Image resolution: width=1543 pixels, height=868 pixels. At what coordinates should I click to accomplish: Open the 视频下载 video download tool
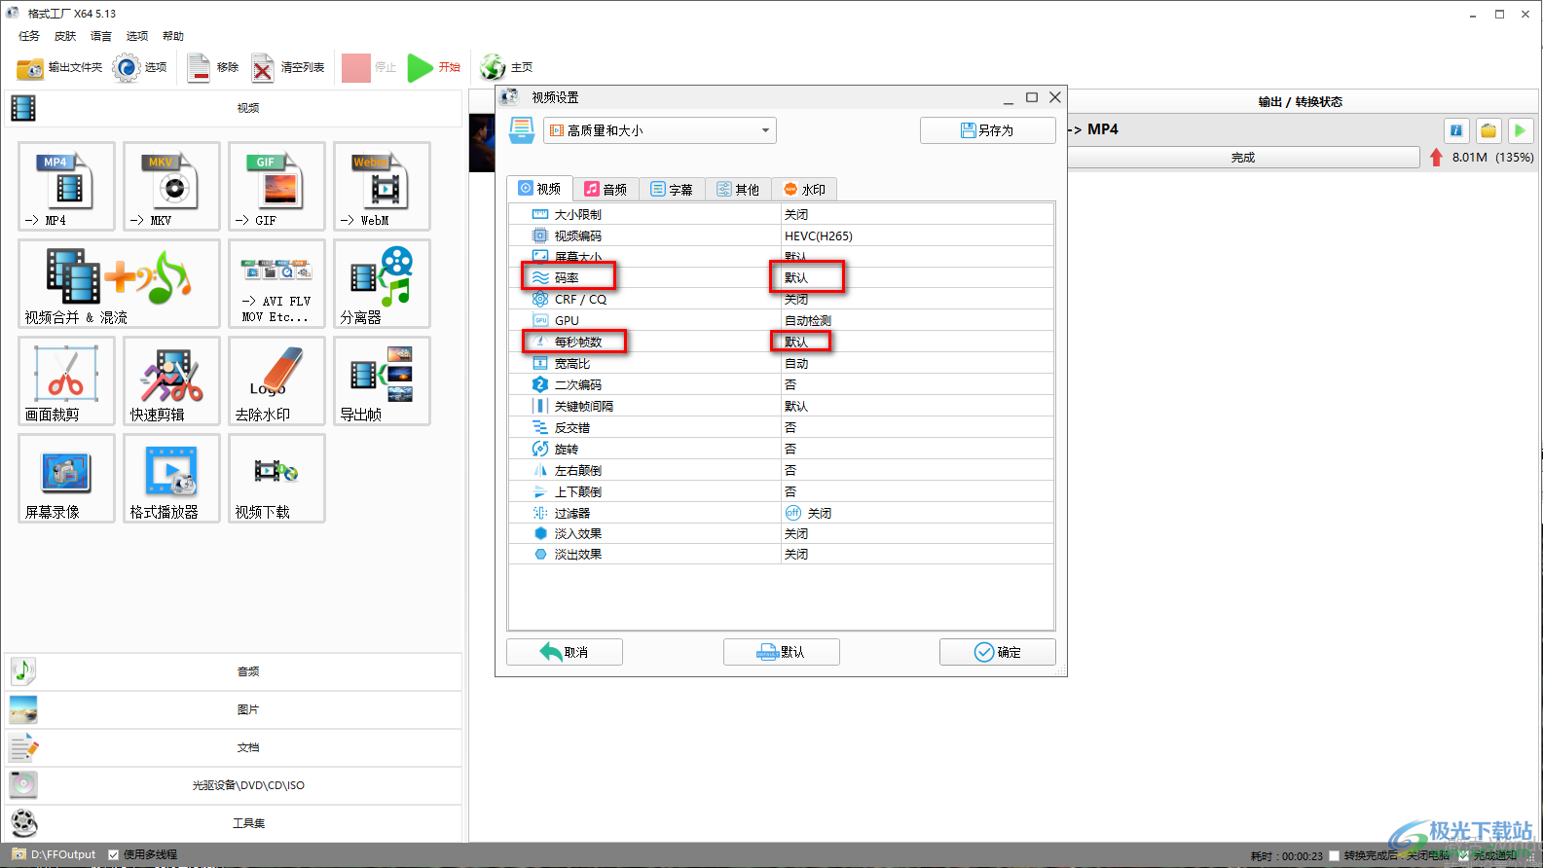(276, 478)
